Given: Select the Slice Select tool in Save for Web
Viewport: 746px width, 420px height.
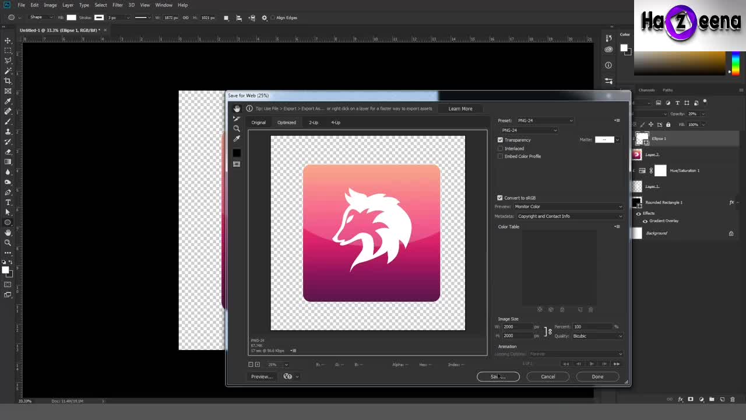Looking at the screenshot, I should pyautogui.click(x=237, y=118).
